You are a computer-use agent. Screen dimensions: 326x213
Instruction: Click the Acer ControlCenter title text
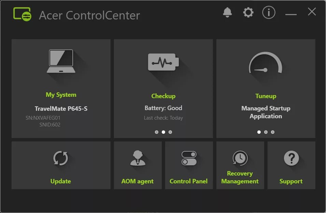coord(89,15)
